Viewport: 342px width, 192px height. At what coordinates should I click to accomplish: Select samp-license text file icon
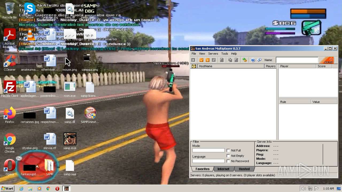(x=90, y=89)
